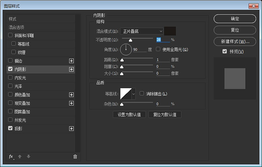The height and width of the screenshot is (167, 262).
Task: Click 距离 value field showing 1
Action: point(163,60)
